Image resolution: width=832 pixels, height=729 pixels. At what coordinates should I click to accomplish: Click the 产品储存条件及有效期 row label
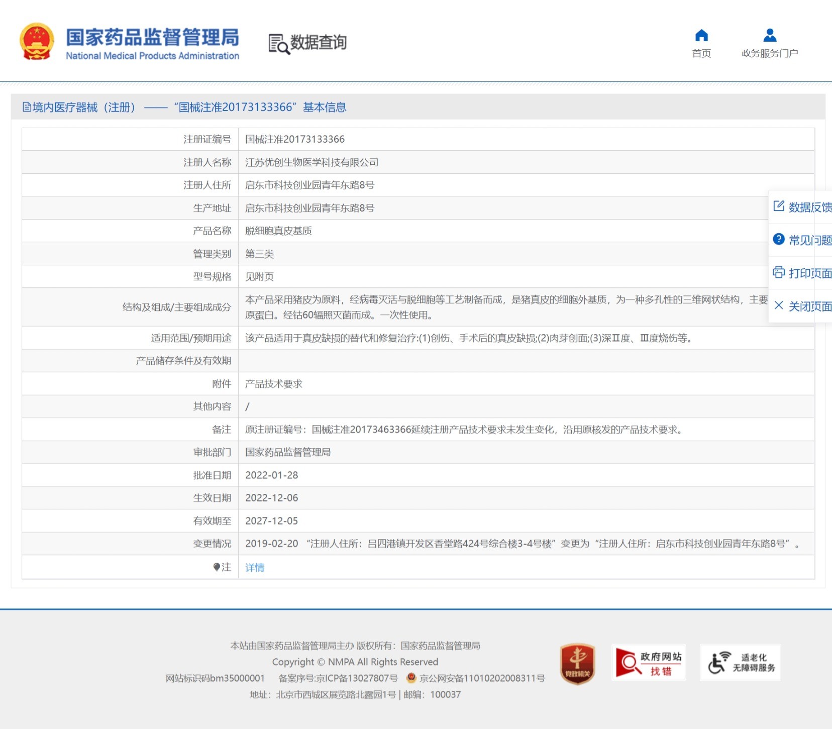[183, 361]
